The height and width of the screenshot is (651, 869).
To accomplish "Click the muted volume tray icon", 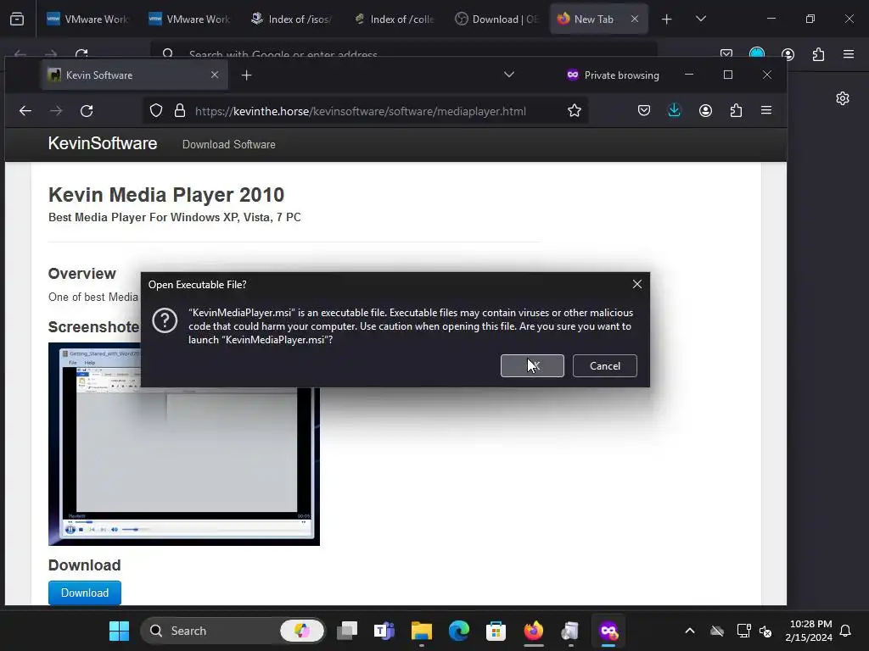I will pyautogui.click(x=765, y=631).
